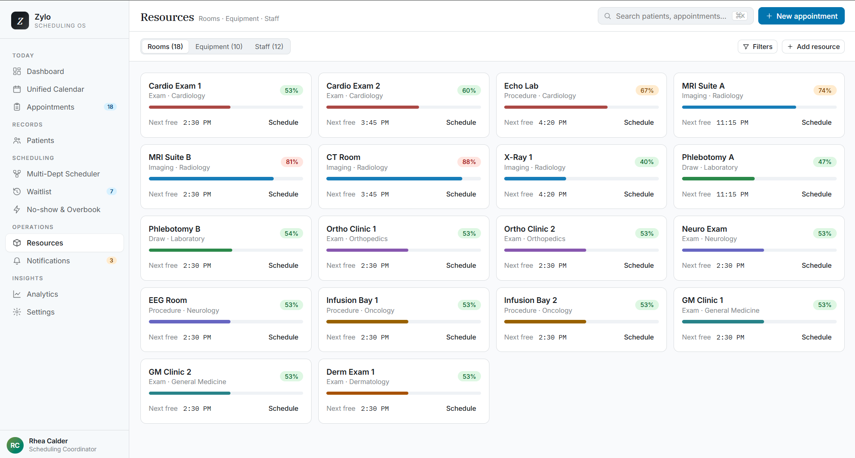Open the Filters button
855x458 pixels.
tap(757, 47)
